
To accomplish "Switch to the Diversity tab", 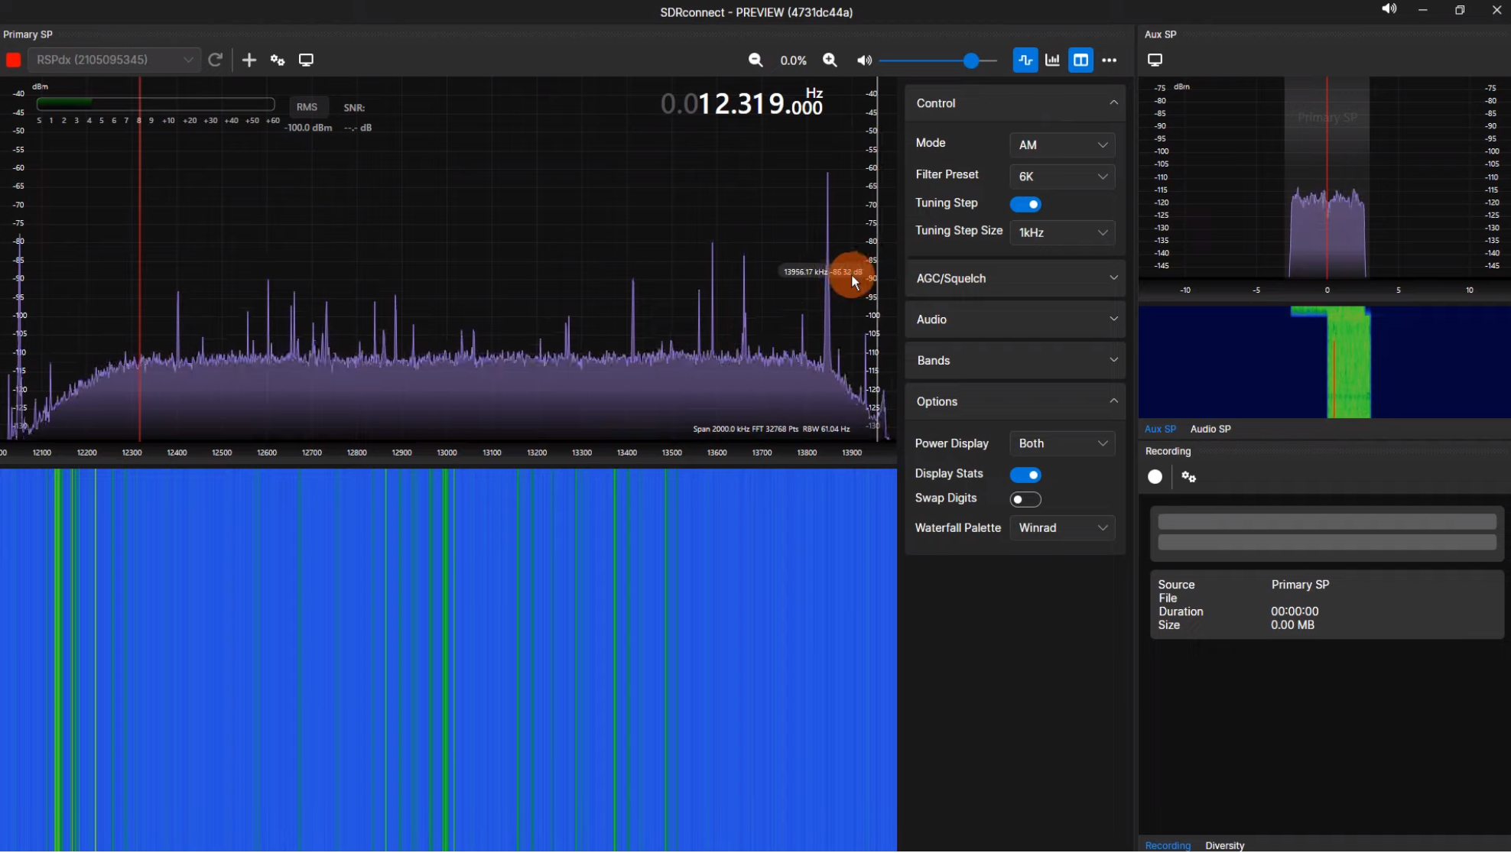I will click(1224, 845).
